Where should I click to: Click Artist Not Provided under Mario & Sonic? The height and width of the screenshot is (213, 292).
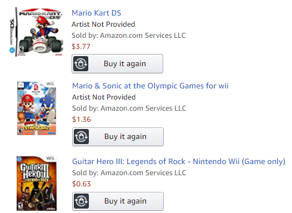104,97
